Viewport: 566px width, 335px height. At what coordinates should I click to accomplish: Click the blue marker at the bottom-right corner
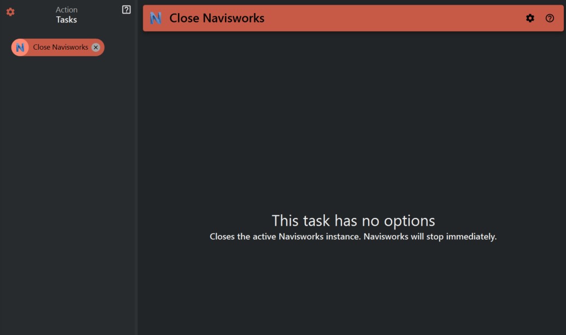(x=563, y=332)
